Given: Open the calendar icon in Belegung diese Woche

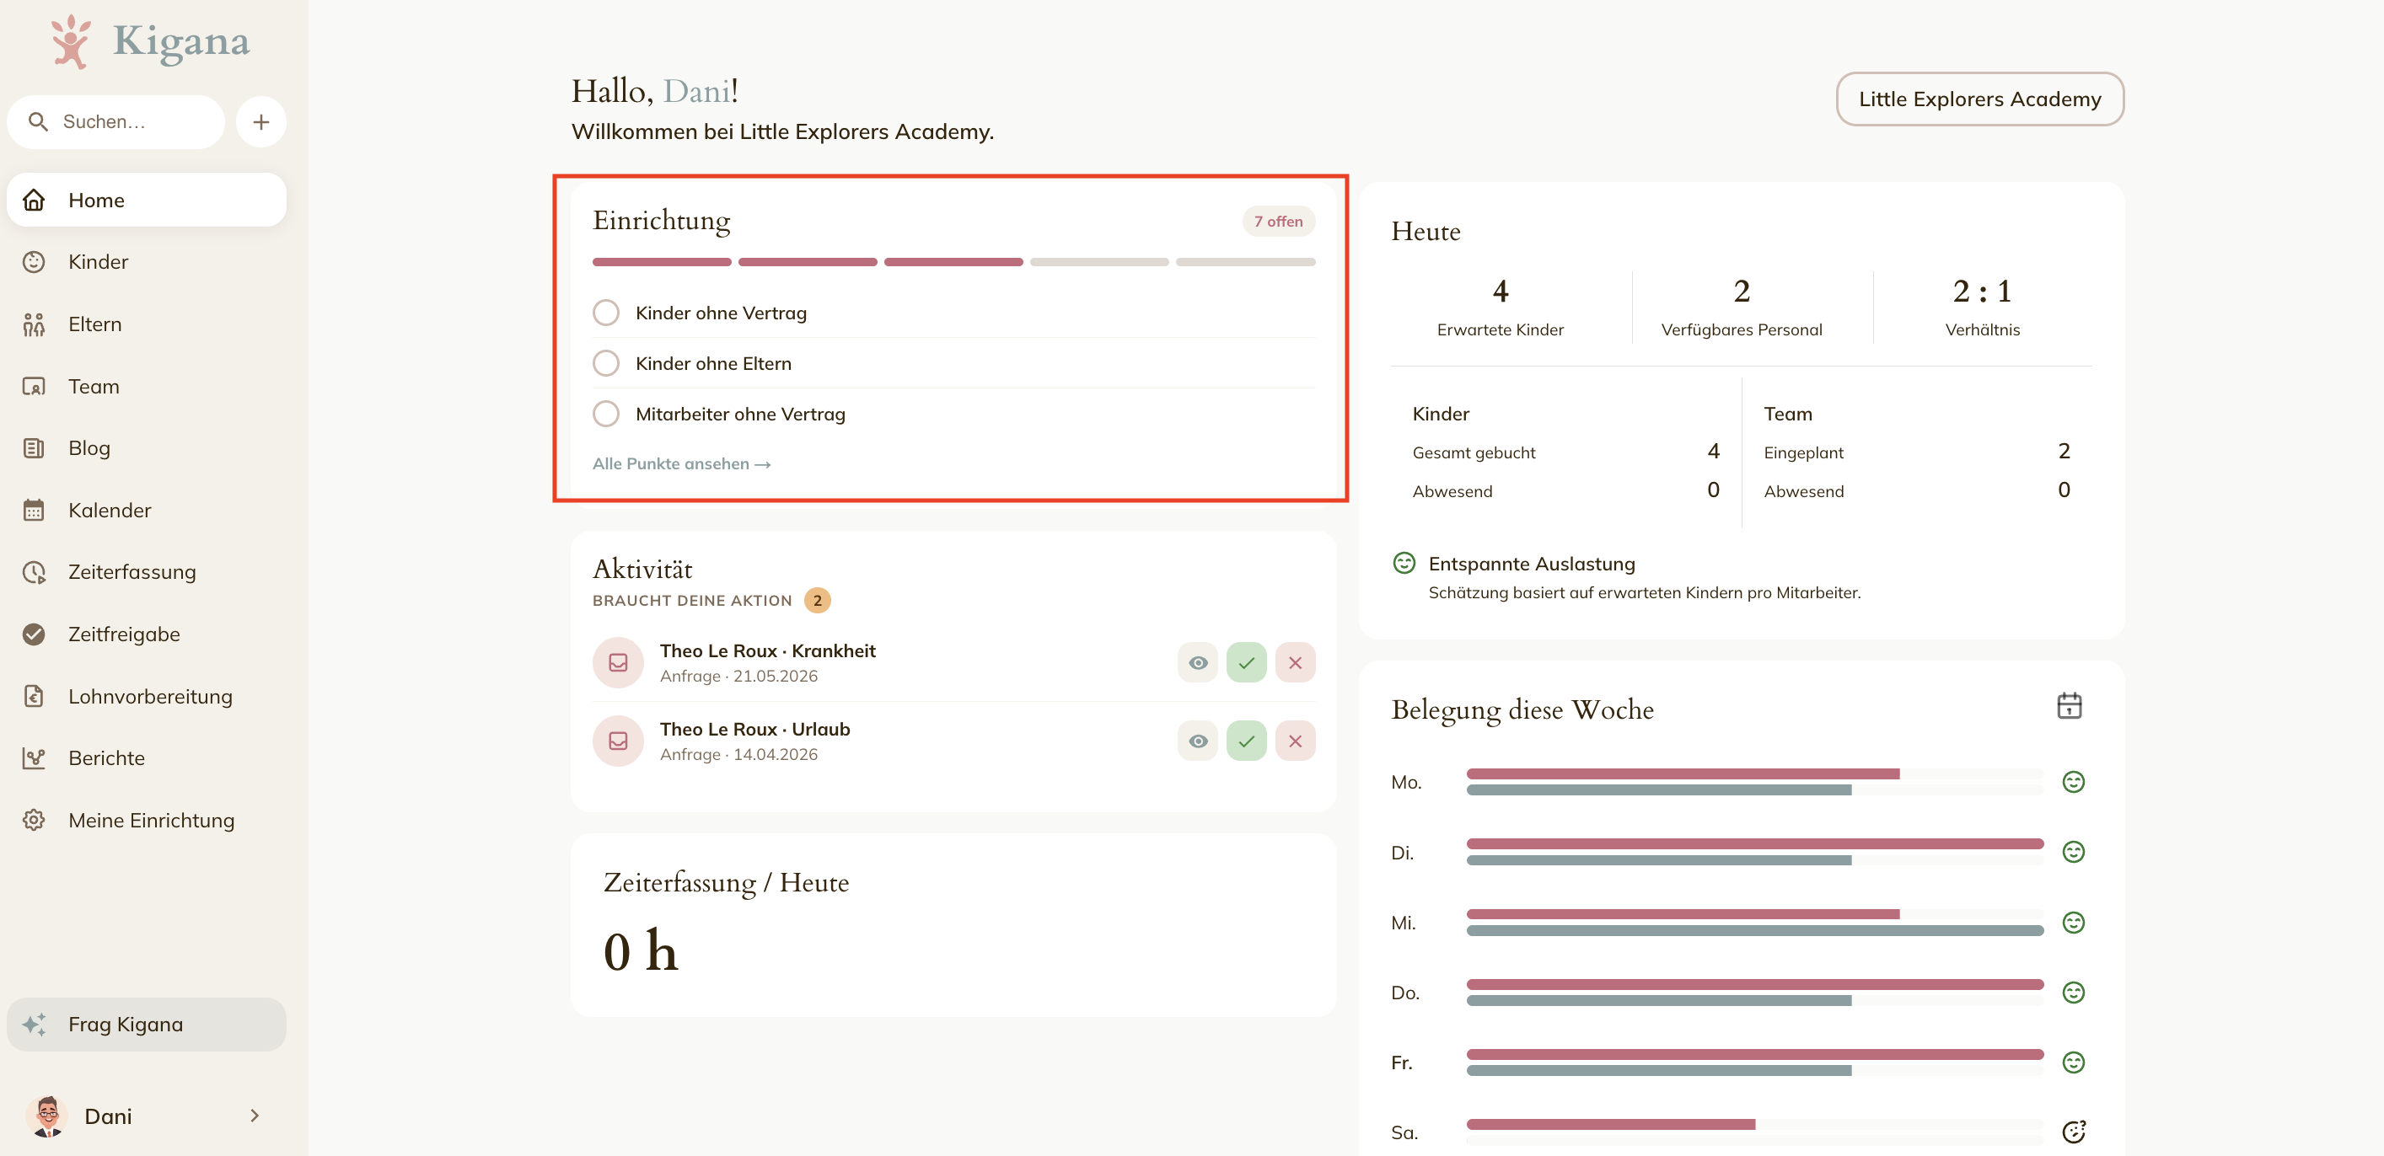Looking at the screenshot, I should 2069,707.
